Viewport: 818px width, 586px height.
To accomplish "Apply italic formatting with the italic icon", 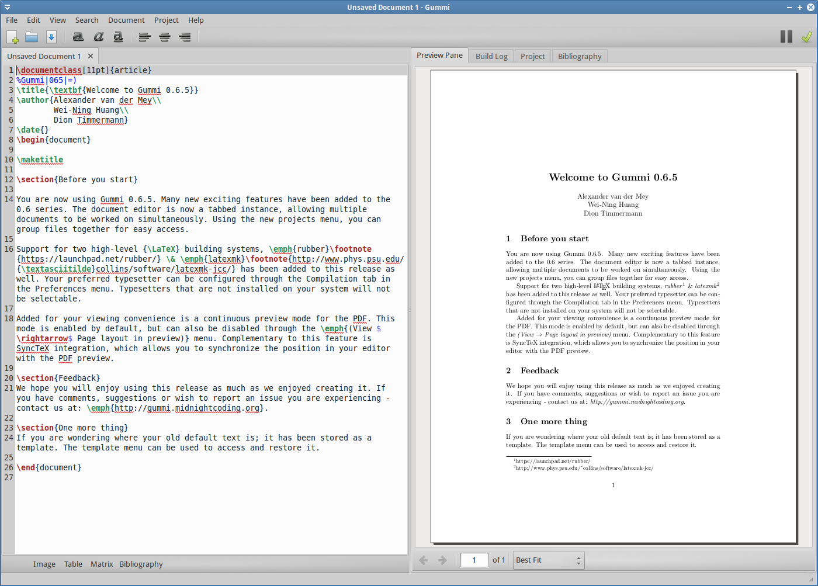I will (98, 37).
